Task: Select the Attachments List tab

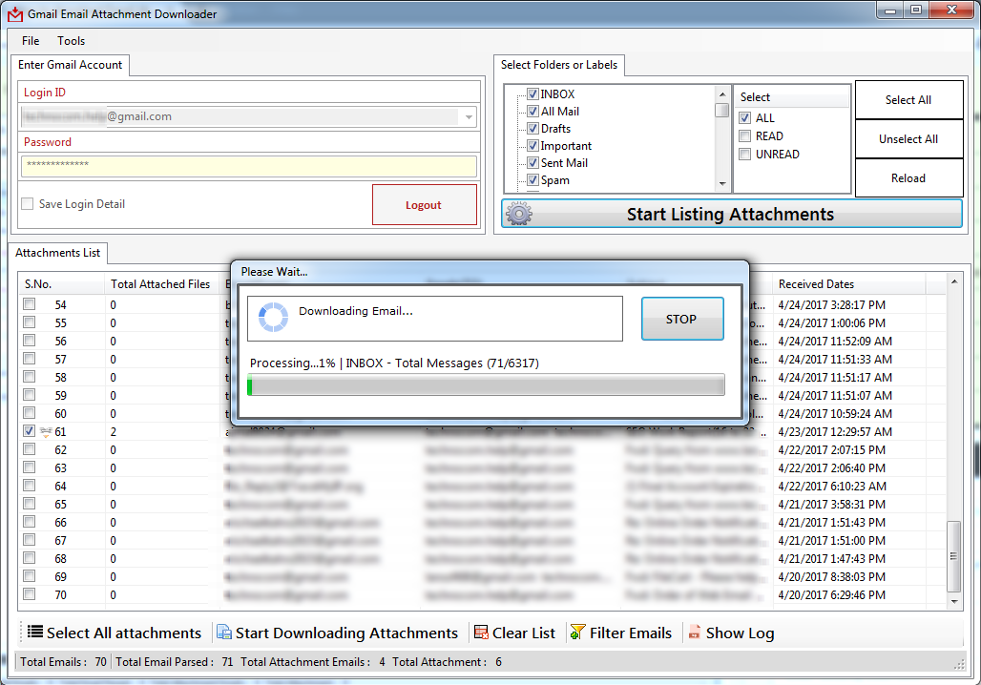Action: coord(57,253)
